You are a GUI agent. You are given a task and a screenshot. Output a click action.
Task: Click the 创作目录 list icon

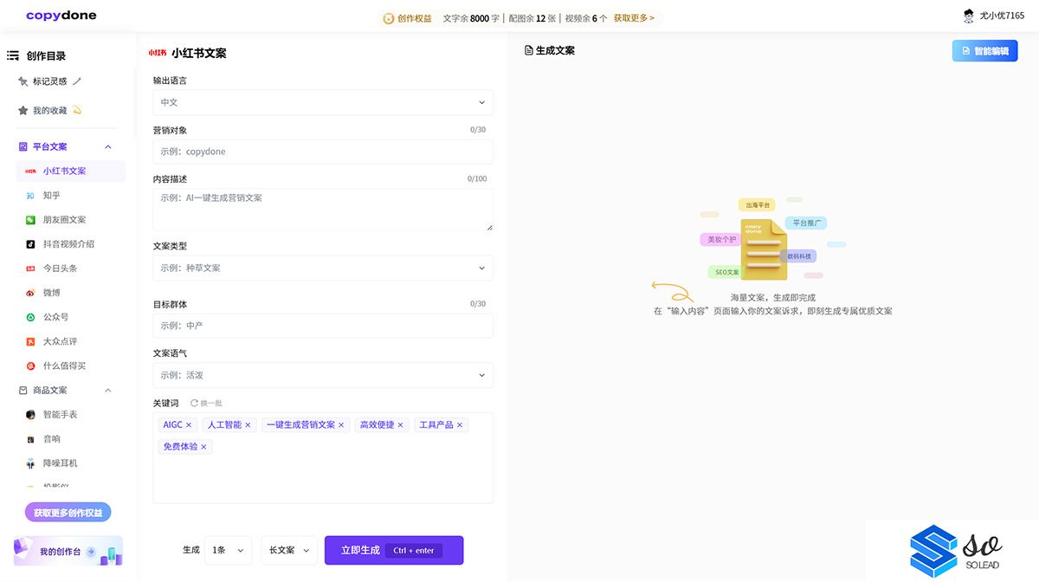click(x=13, y=55)
